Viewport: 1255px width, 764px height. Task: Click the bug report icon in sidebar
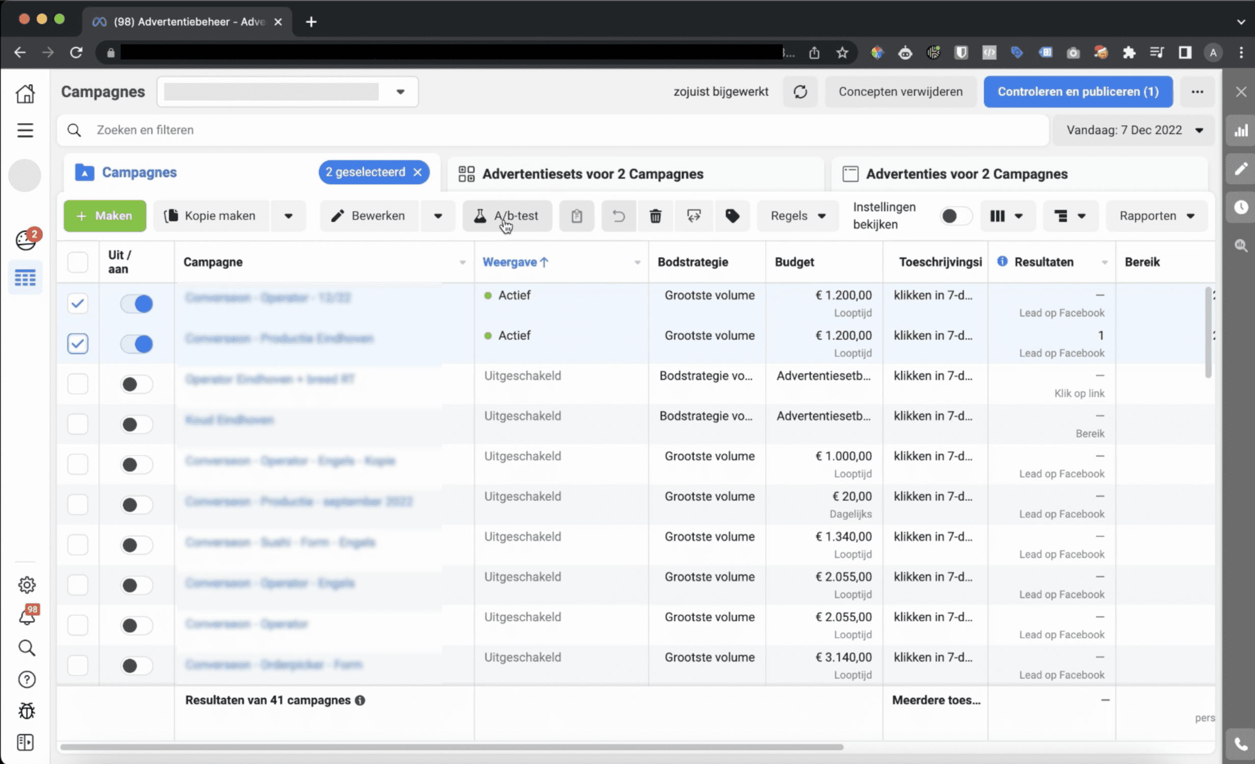point(26,711)
